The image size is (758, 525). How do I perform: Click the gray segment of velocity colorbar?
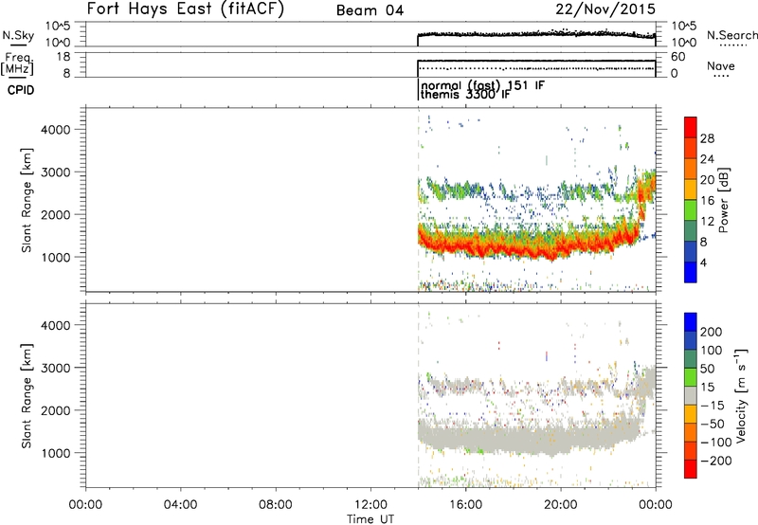pos(691,395)
